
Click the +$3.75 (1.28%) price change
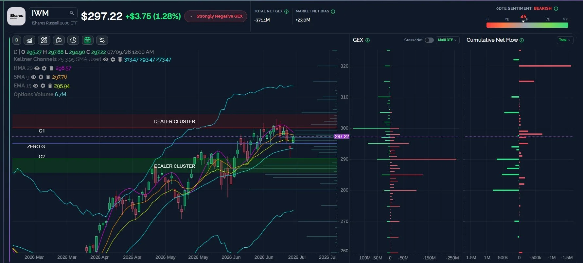coord(153,16)
